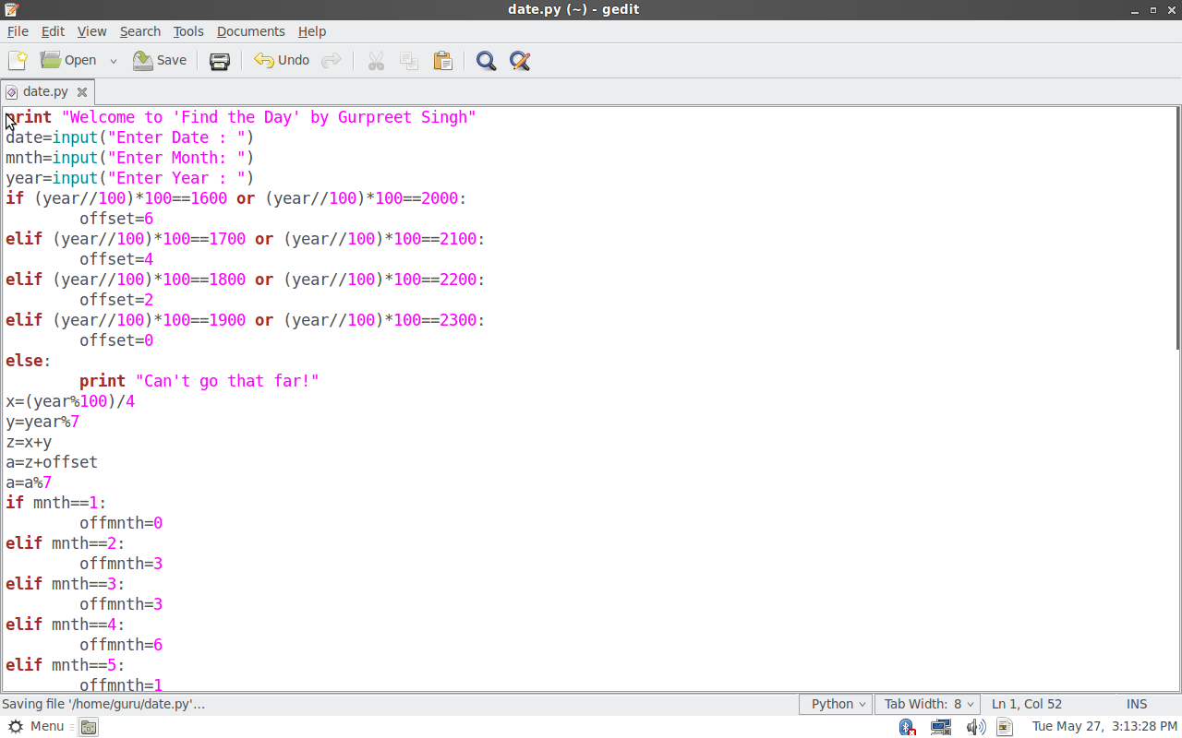Click the Save button
The image size is (1182, 738).
(x=160, y=61)
